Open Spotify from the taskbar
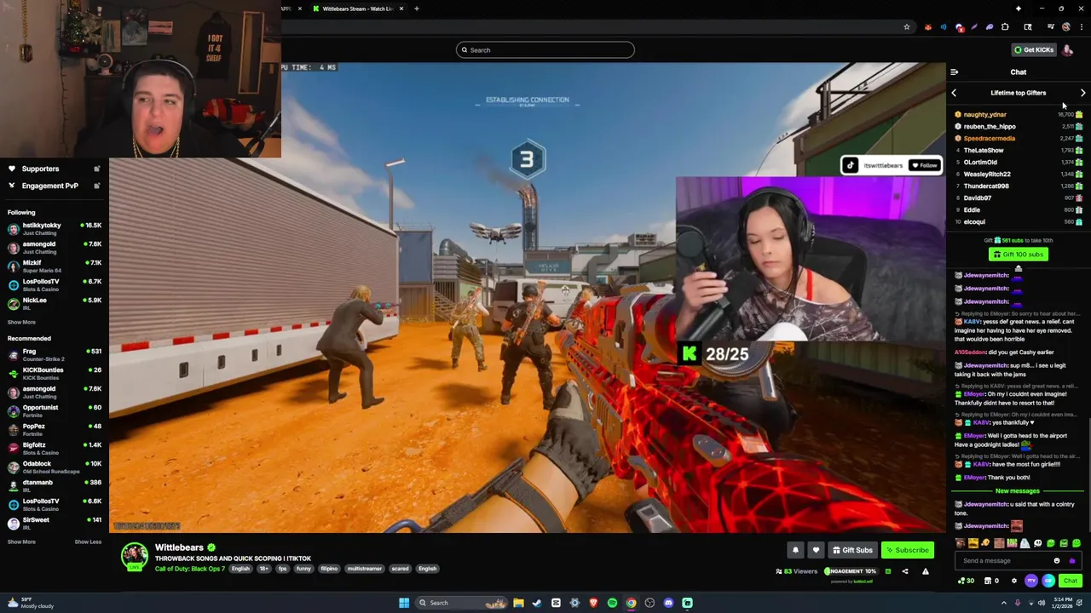1091x613 pixels. 612,603
